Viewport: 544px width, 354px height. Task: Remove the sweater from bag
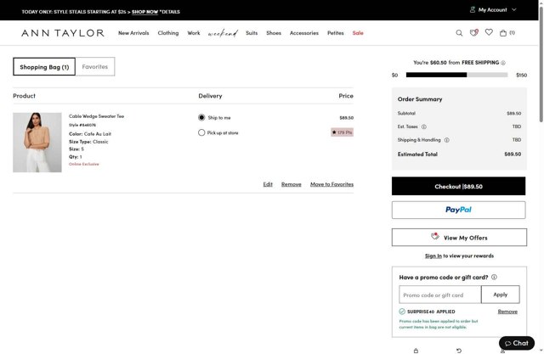(291, 184)
